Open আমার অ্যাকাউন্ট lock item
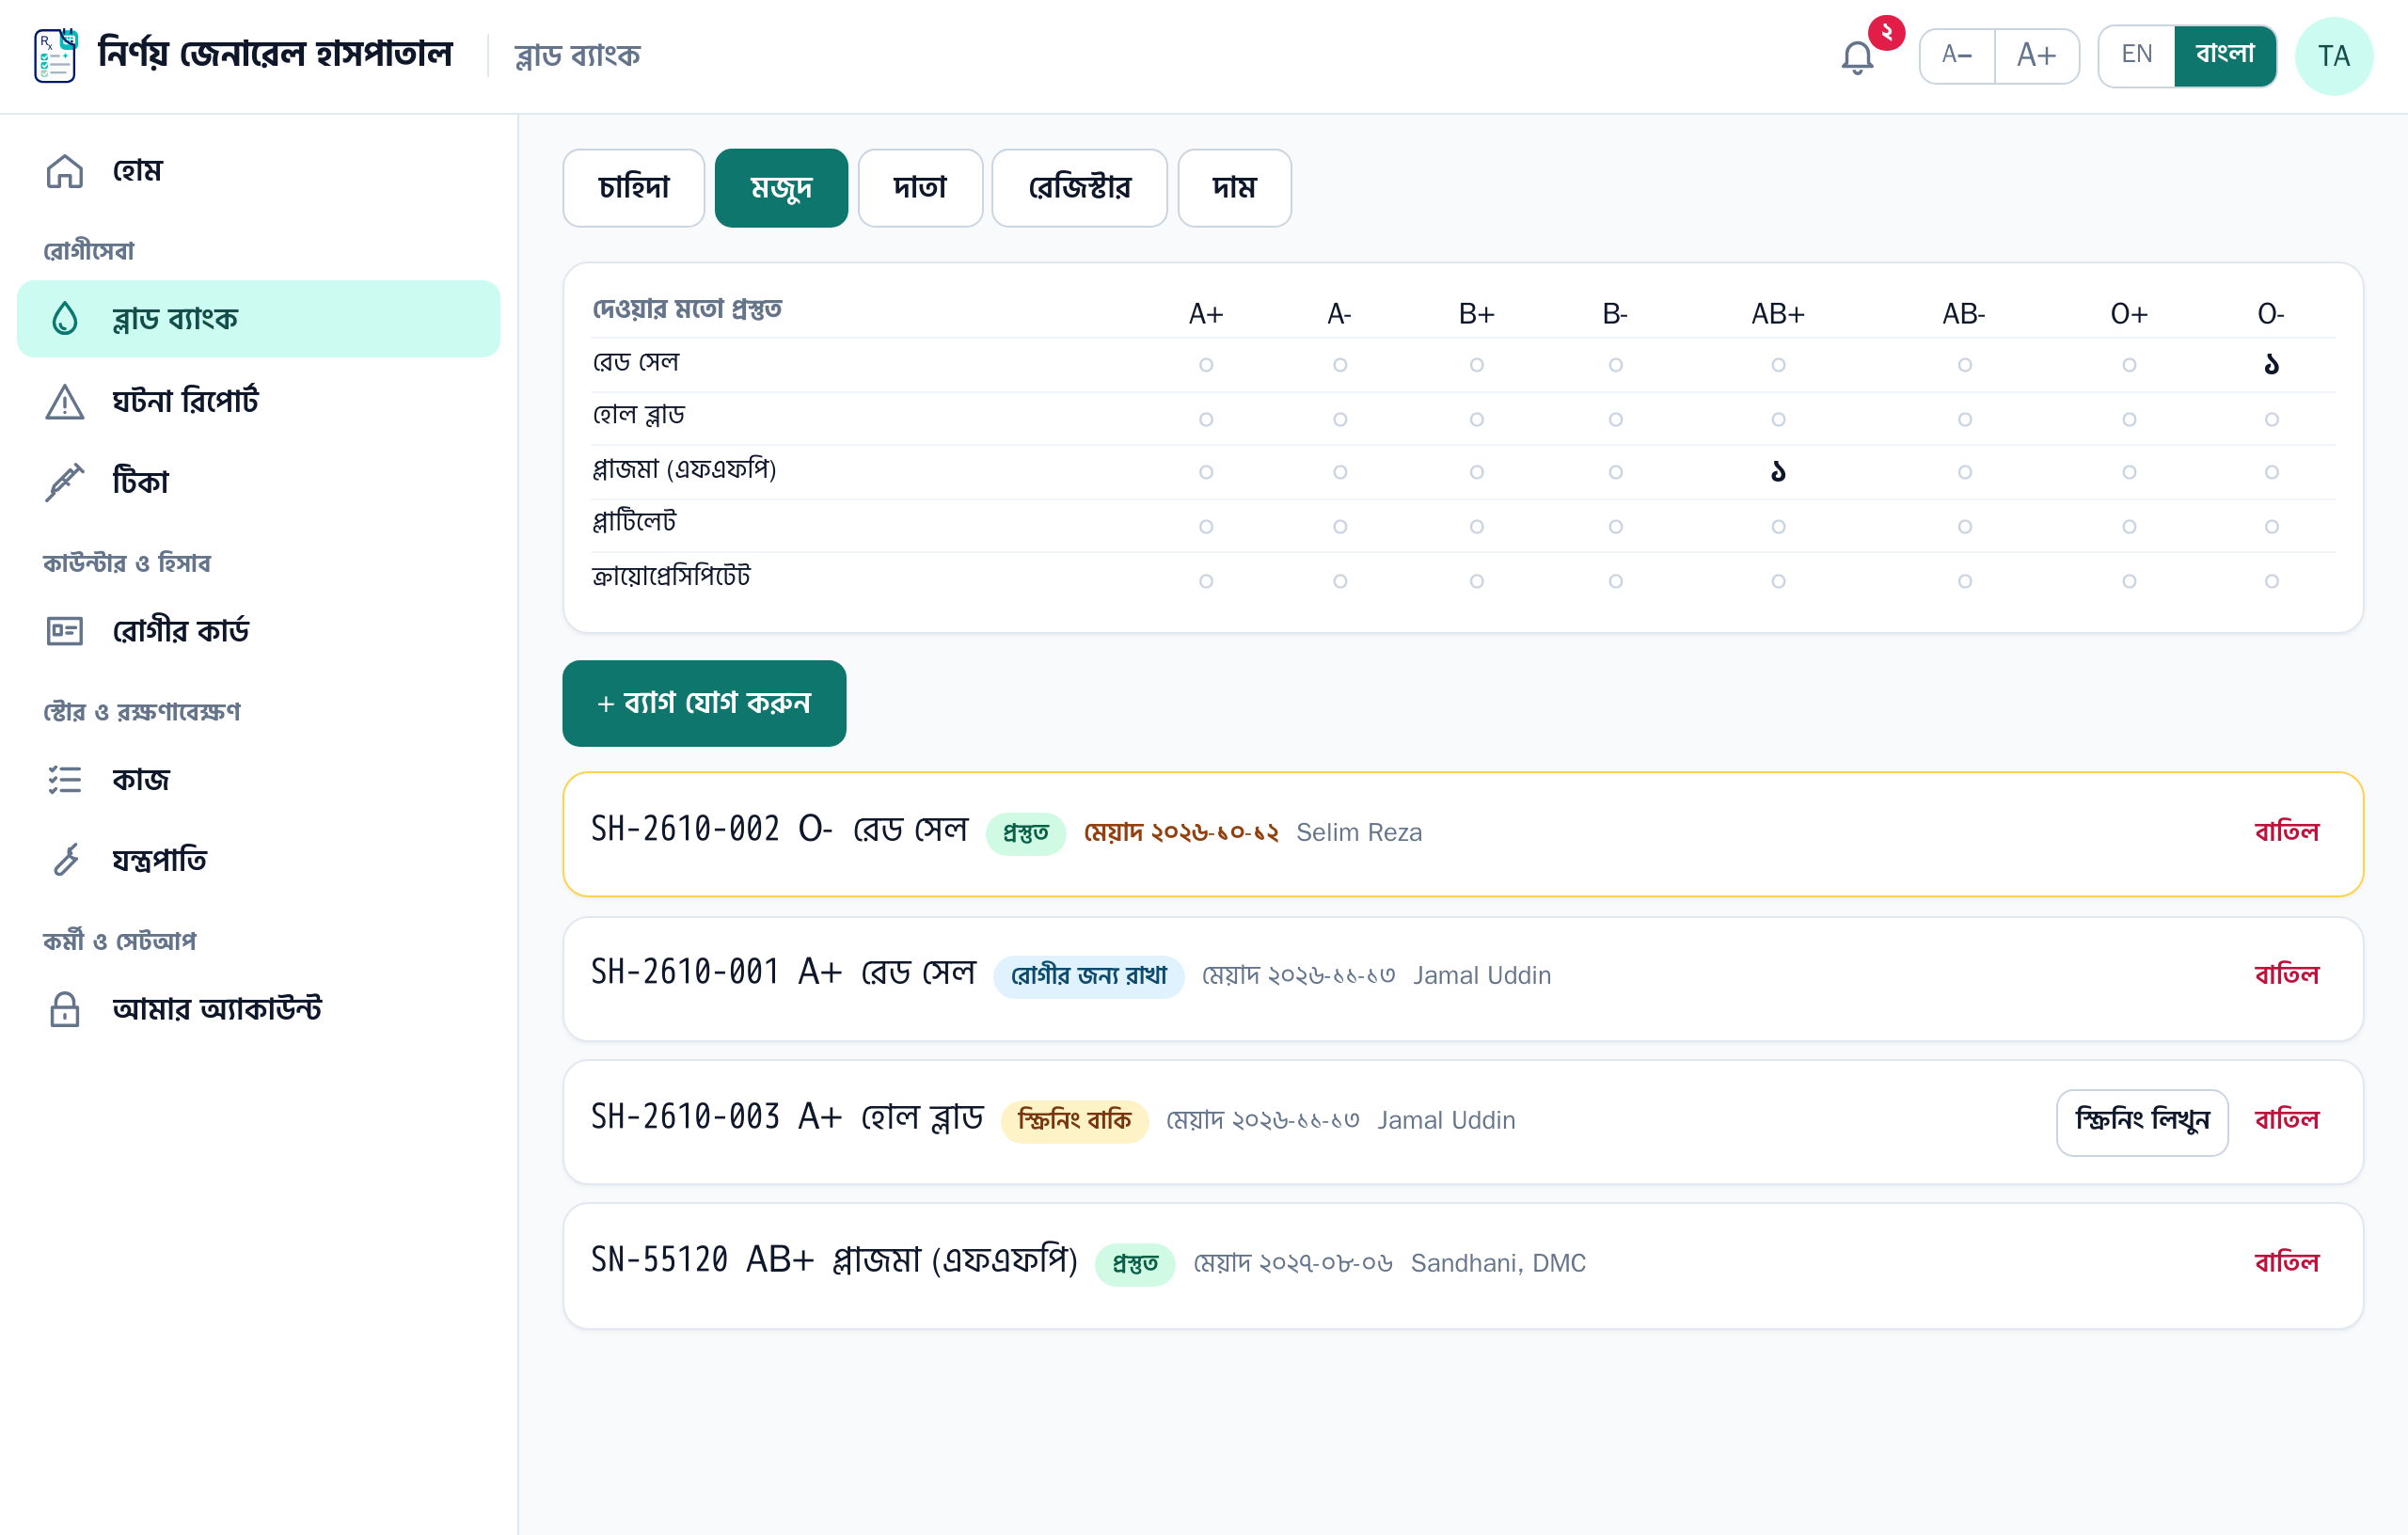 coord(258,1008)
